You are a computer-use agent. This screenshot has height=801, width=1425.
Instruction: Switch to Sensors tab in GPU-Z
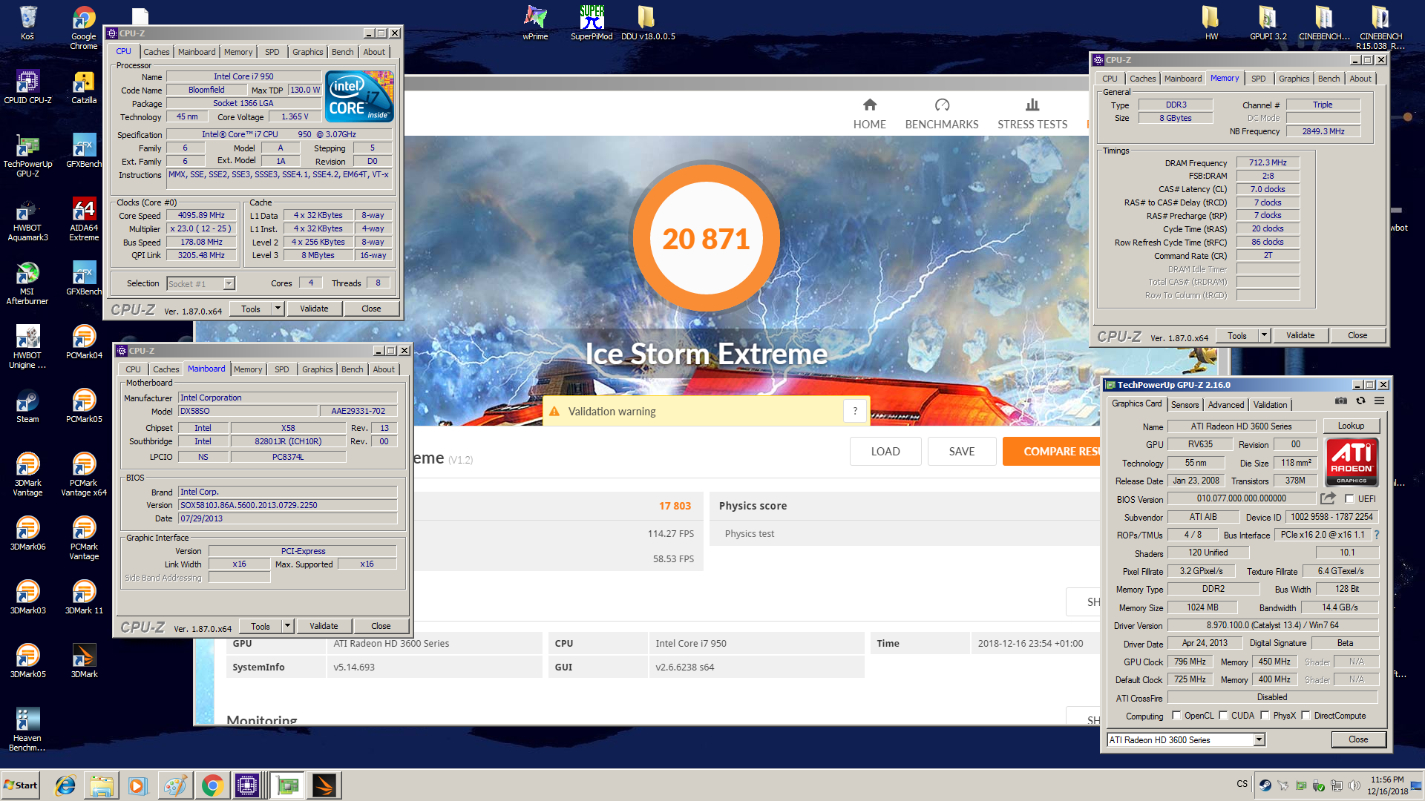[x=1185, y=405]
